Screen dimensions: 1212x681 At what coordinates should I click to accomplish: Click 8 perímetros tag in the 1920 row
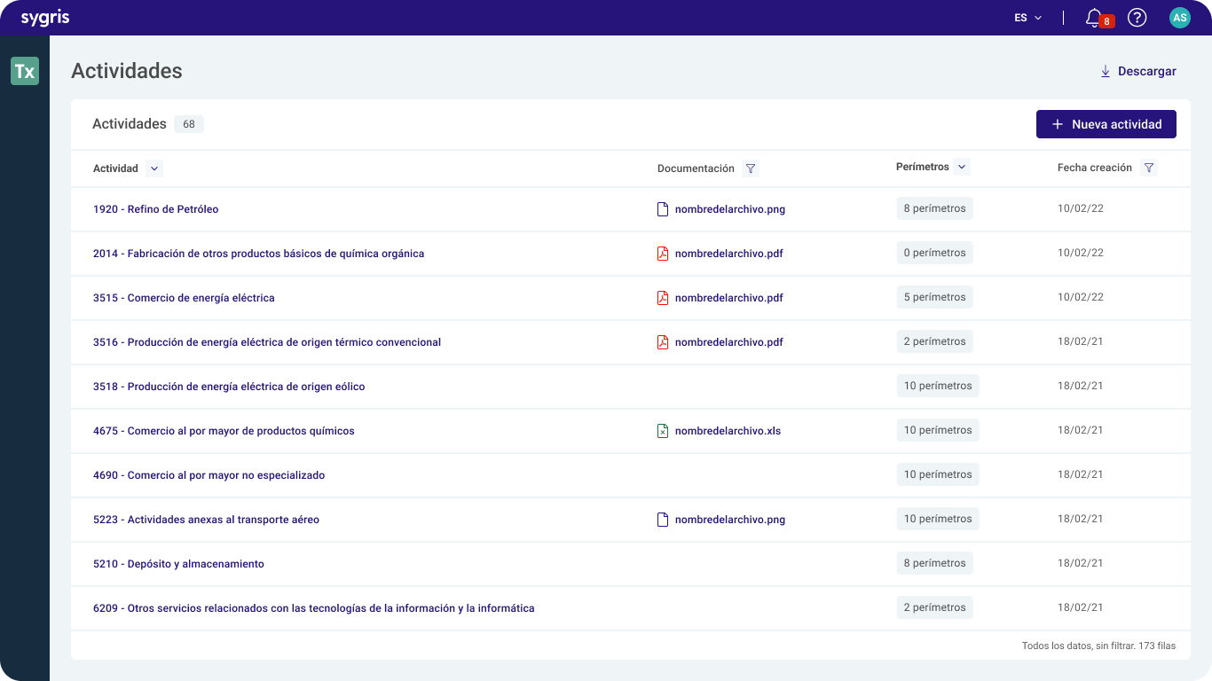[934, 208]
